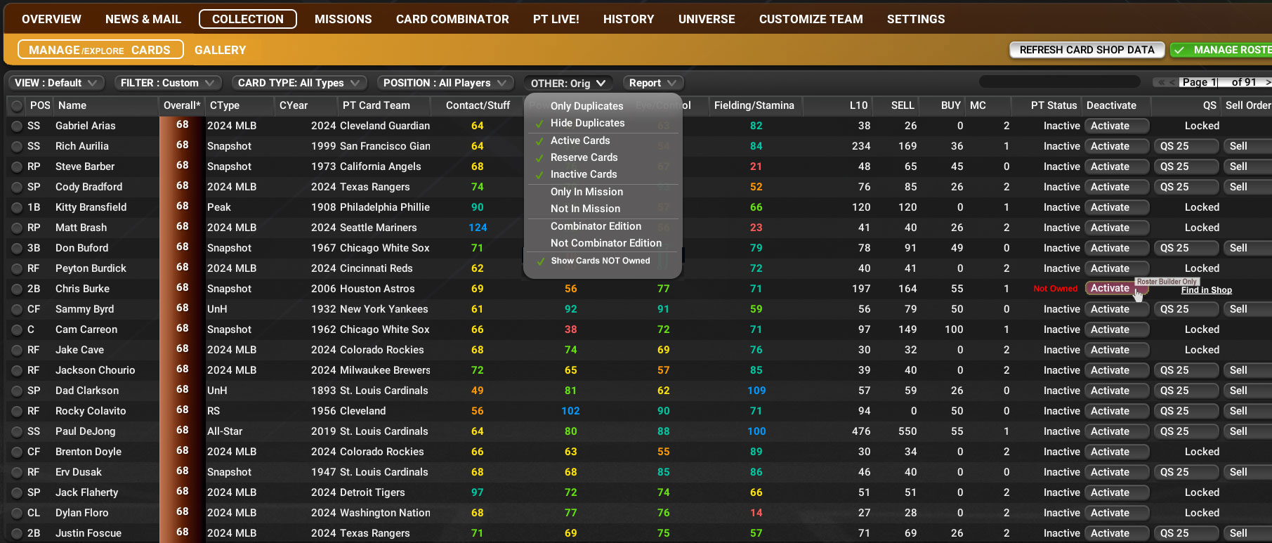Open the POSITION : All Players dropdown

(445, 83)
